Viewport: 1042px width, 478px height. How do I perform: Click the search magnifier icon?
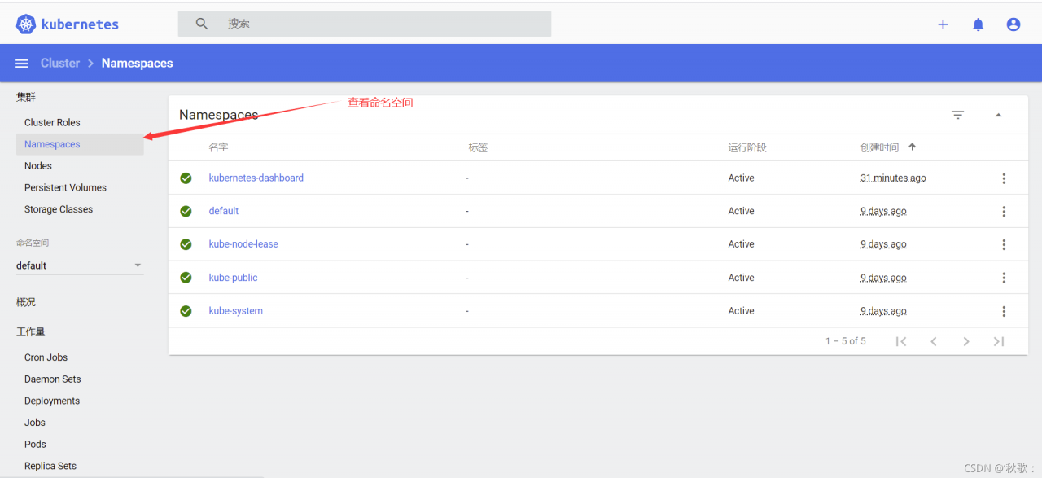[x=202, y=24]
